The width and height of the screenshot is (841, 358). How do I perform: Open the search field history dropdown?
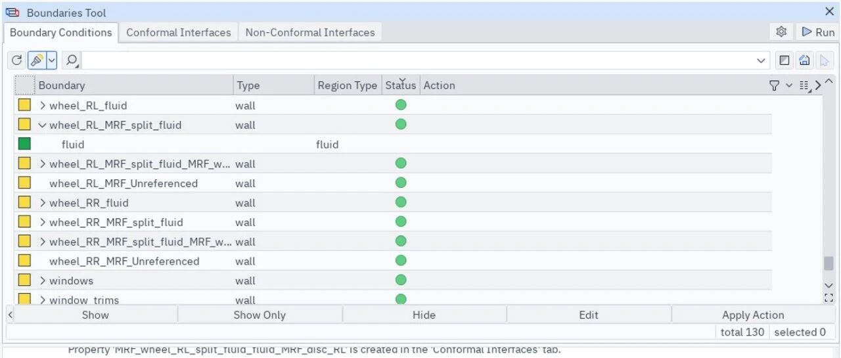[x=761, y=60]
